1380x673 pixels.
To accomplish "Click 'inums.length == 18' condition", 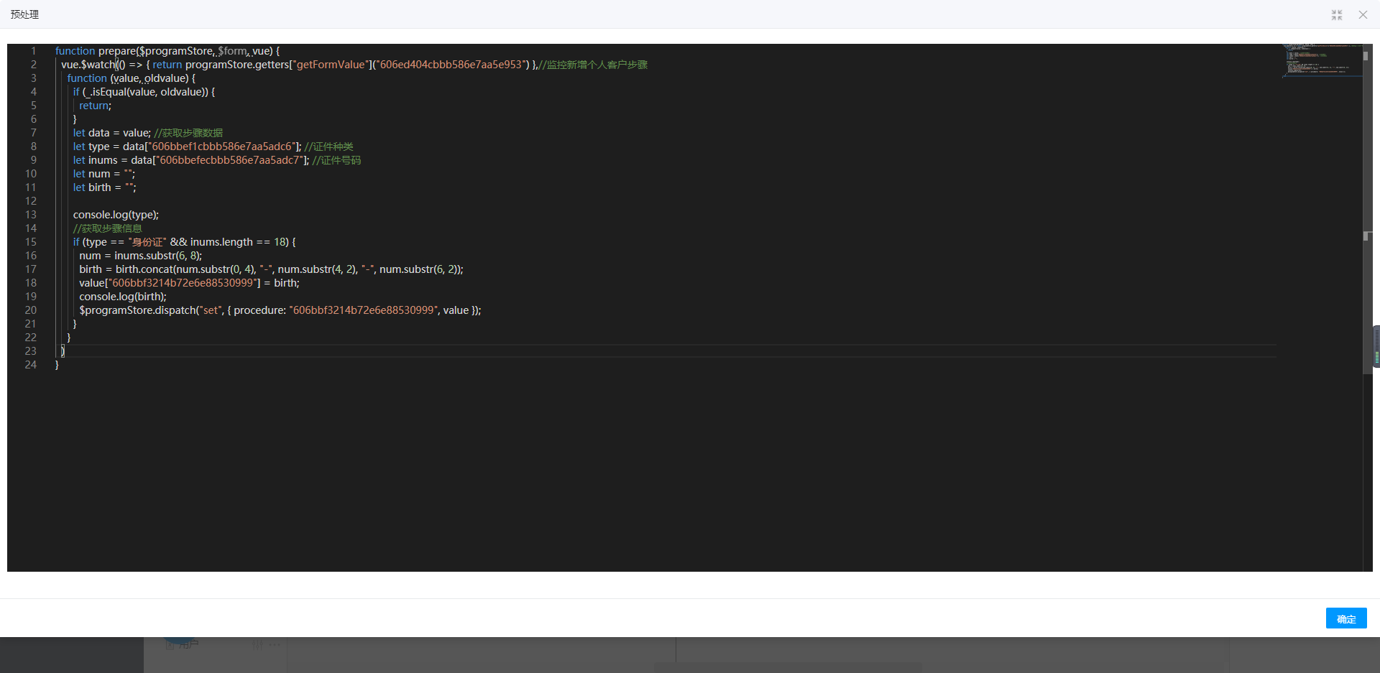I will tap(239, 242).
